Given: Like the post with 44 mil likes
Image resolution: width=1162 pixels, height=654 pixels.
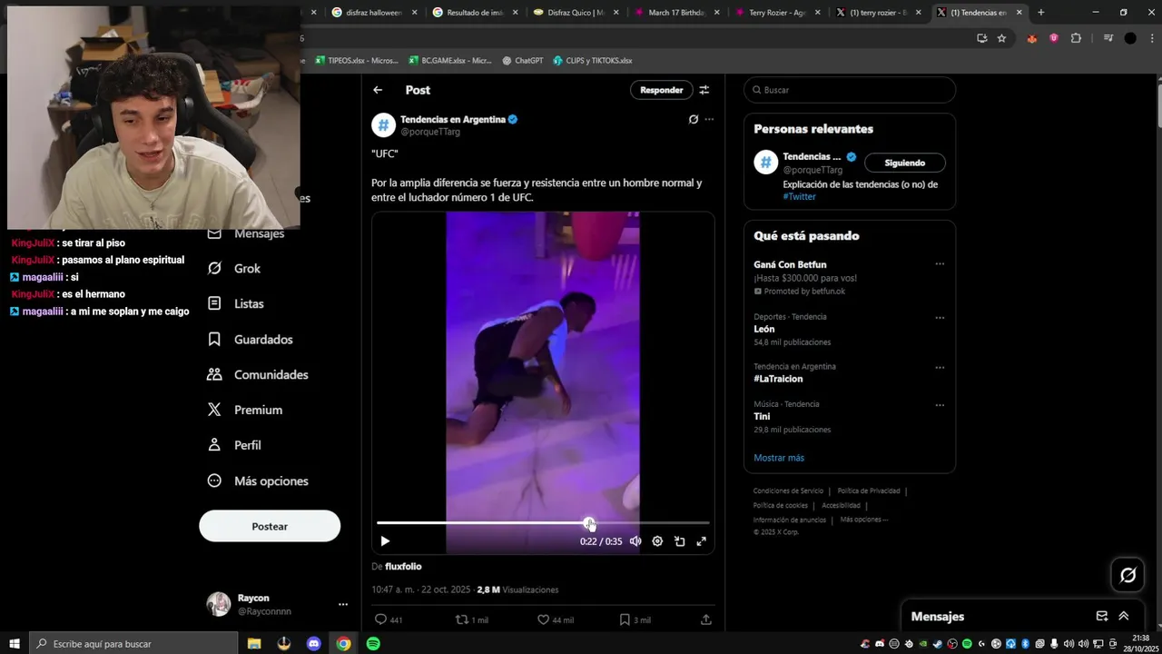Looking at the screenshot, I should [x=555, y=619].
